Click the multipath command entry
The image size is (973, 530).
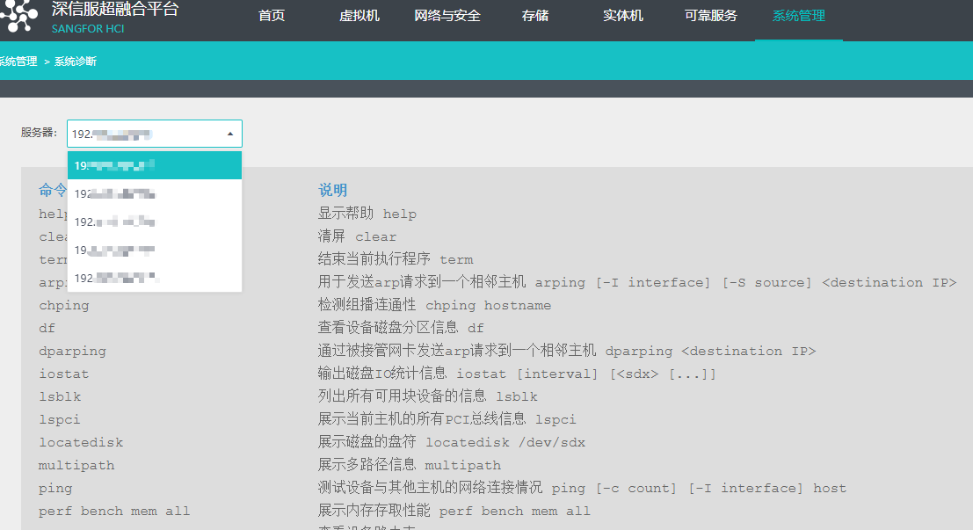point(76,466)
